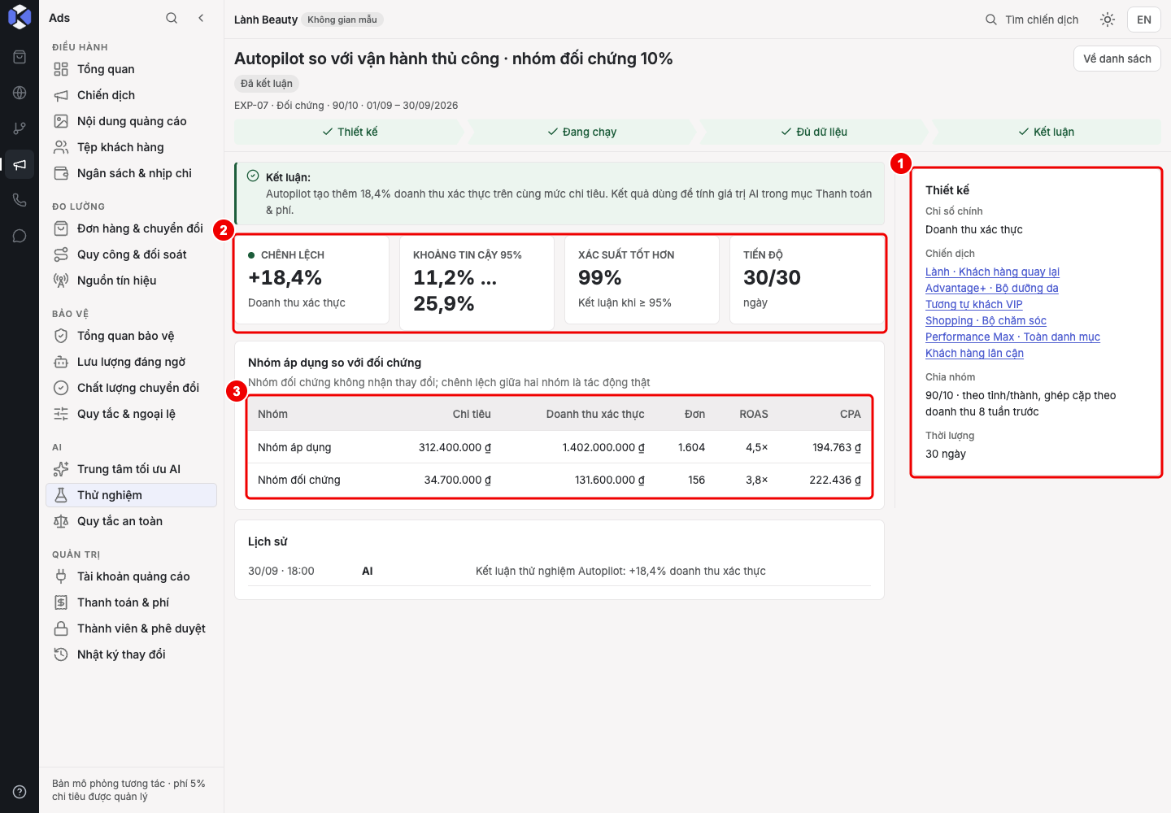Open the phone icon in the left rail
The image size is (1171, 813).
(x=20, y=200)
